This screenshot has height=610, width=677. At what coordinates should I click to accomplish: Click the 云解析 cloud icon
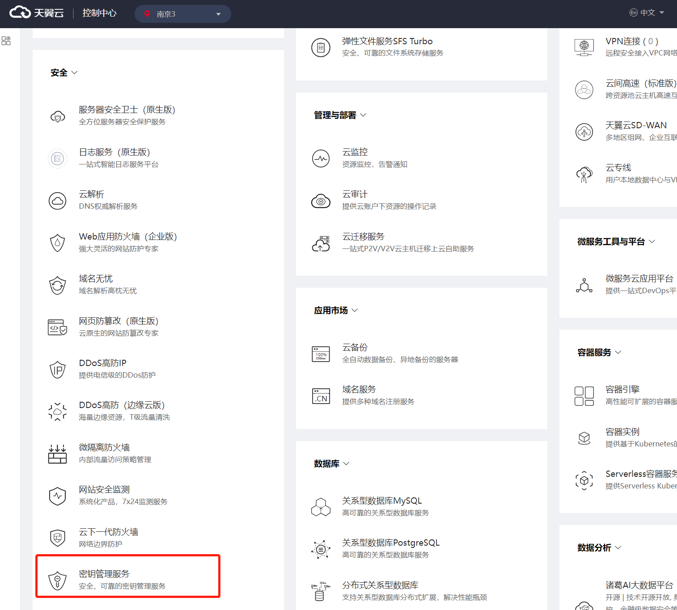coord(58,201)
